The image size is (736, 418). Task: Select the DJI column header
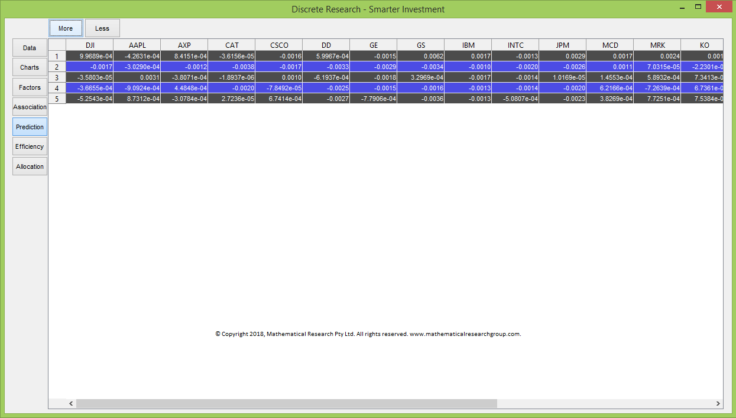89,45
